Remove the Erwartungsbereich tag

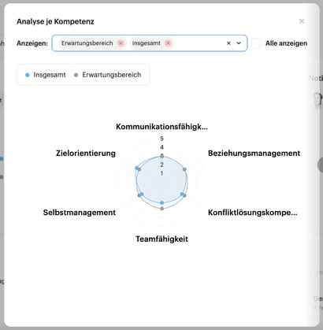[121, 43]
